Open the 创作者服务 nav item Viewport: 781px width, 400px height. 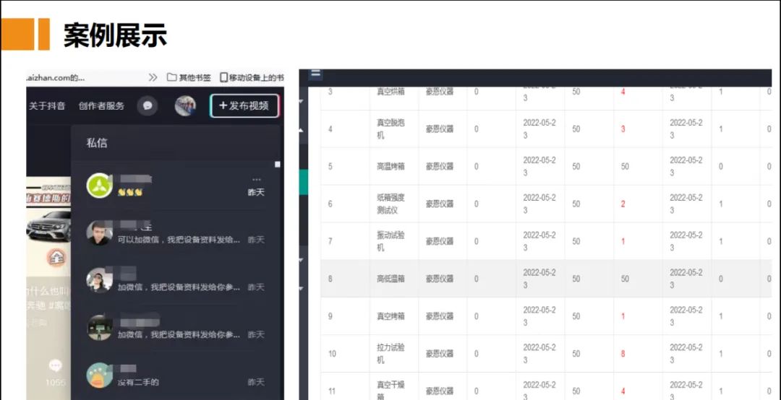[102, 106]
